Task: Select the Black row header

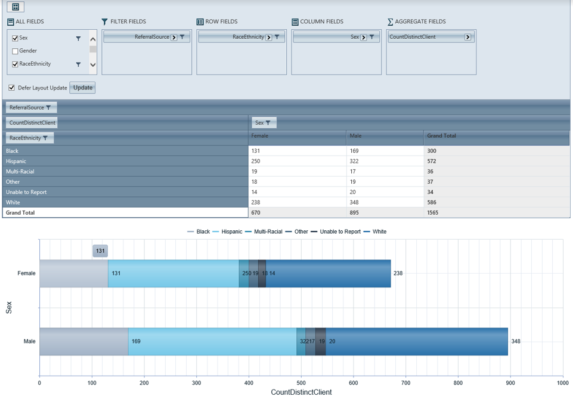Action: (x=125, y=151)
